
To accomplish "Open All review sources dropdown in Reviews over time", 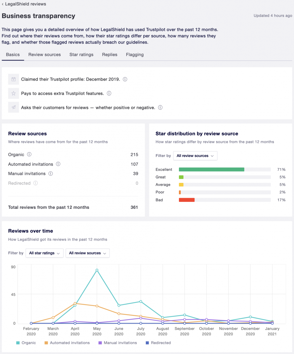I will coord(87,253).
